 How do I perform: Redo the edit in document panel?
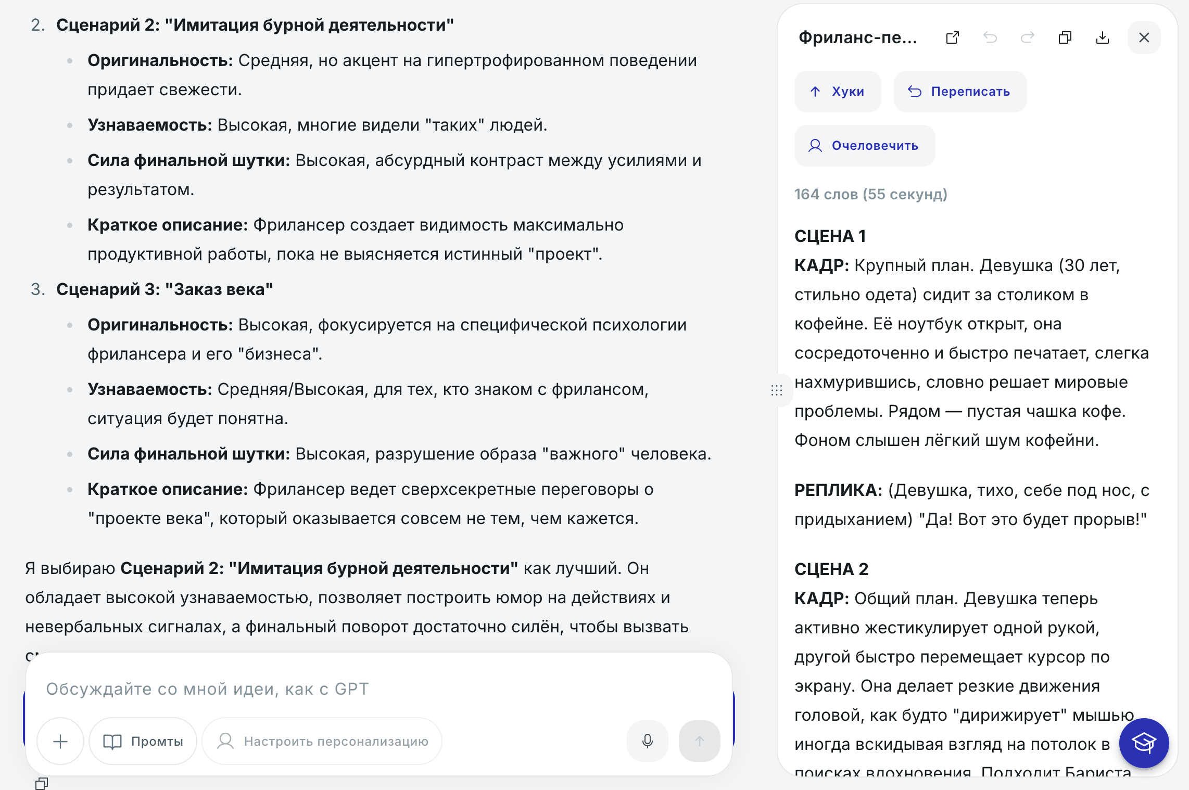1027,37
